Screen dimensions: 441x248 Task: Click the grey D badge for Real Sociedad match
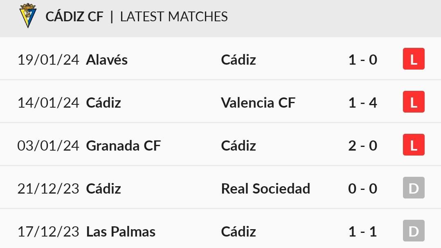click(414, 188)
